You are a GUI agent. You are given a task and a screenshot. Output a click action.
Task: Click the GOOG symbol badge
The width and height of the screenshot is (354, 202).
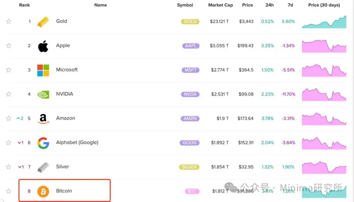click(x=189, y=143)
